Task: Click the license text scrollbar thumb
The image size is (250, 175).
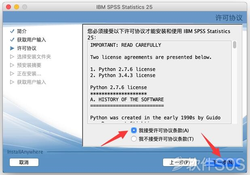Action: (x=235, y=45)
